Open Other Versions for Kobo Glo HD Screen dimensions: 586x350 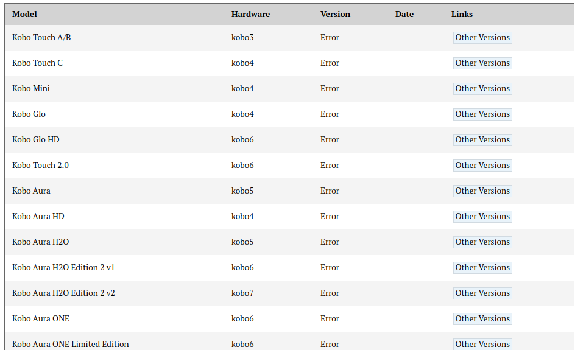coord(482,140)
